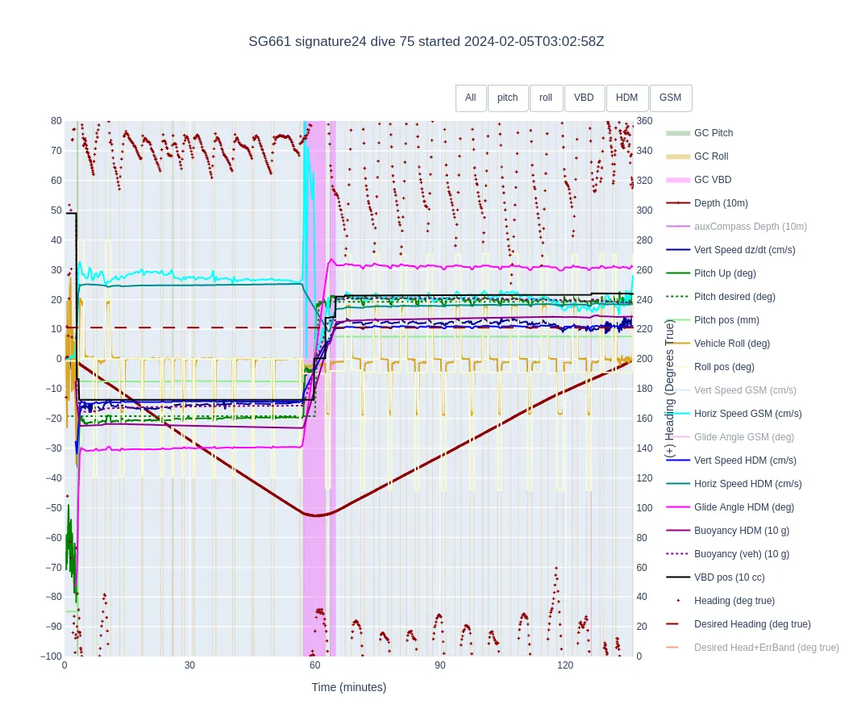Select the roll filter button
Image resolution: width=853 pixels, height=721 pixels.
546,98
